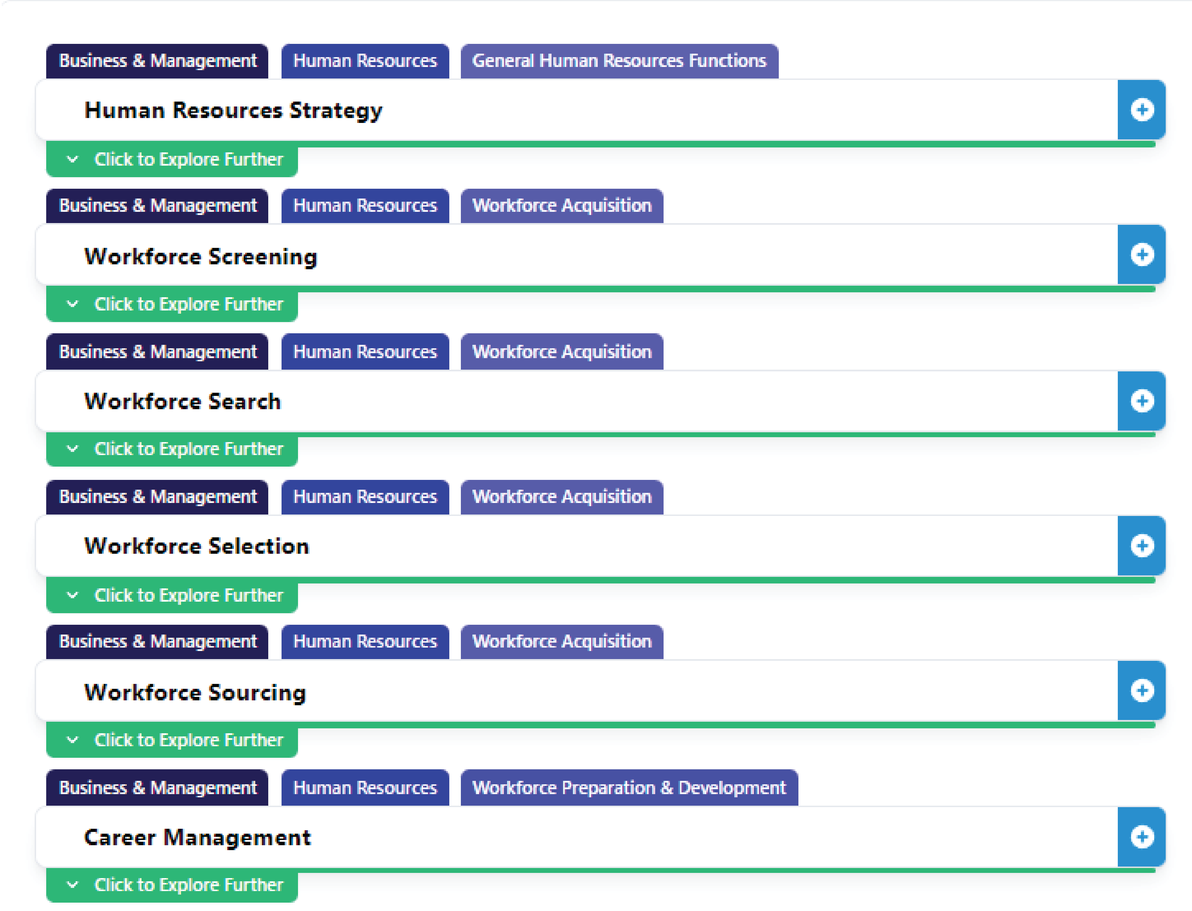This screenshot has width=1192, height=911.
Task: Click plus icon on Workforce Selection row
Action: (x=1141, y=546)
